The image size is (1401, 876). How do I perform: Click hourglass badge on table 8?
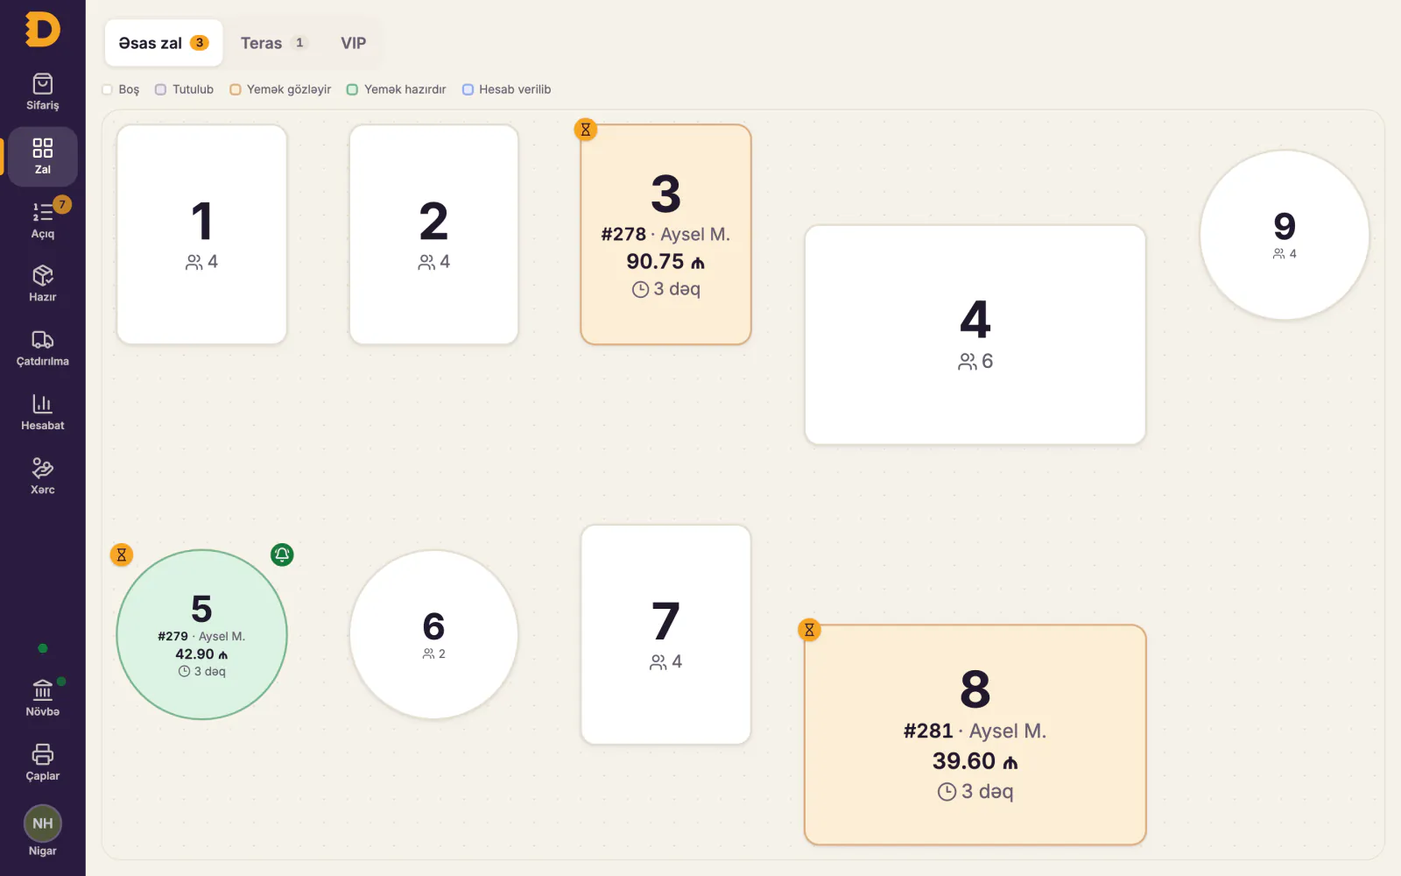810,630
